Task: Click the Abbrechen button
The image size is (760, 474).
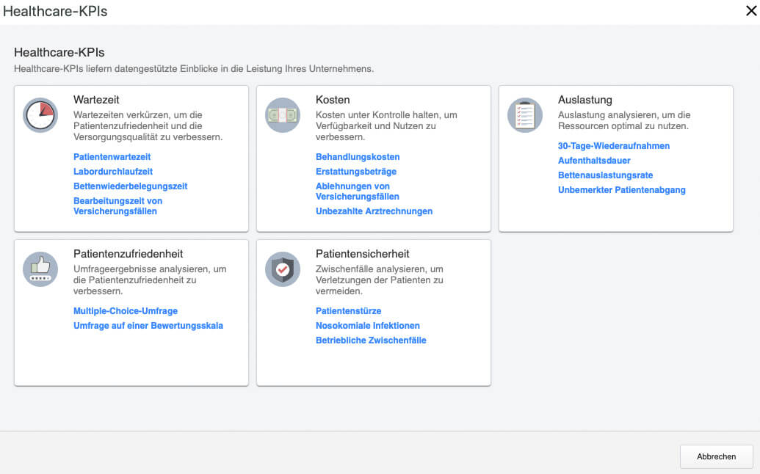Action: pyautogui.click(x=717, y=456)
